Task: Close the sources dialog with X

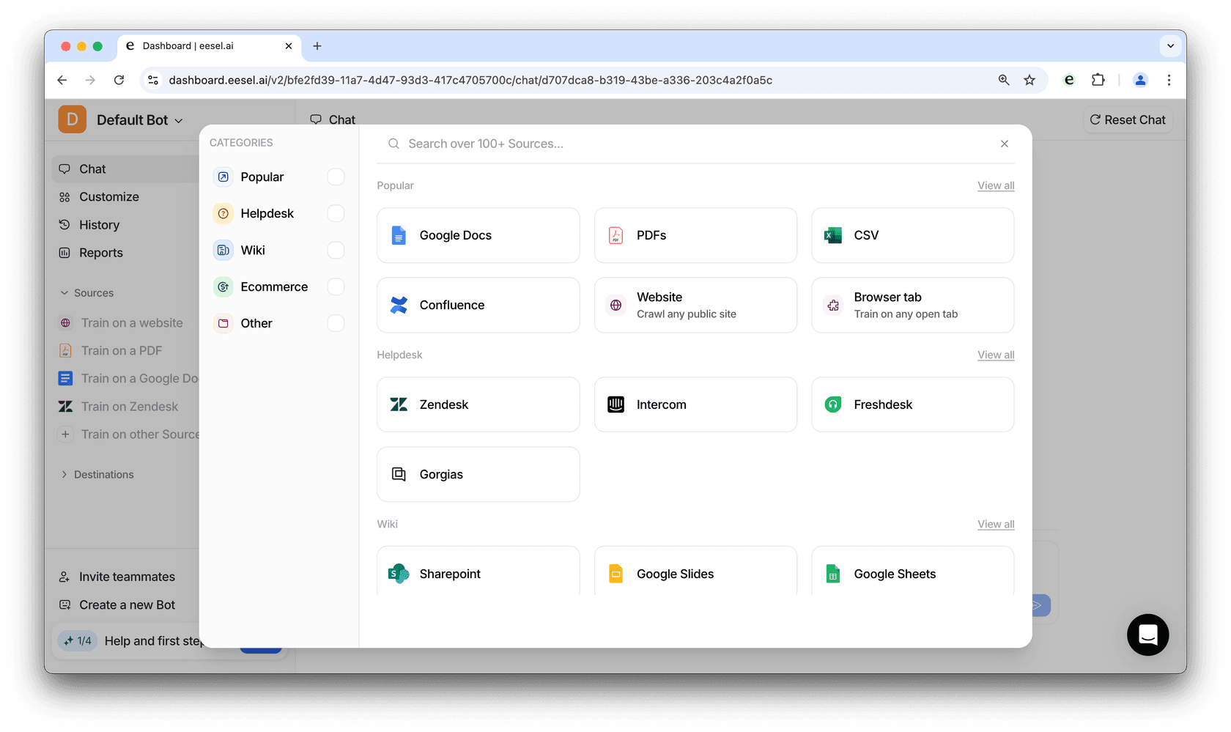Action: (1005, 144)
